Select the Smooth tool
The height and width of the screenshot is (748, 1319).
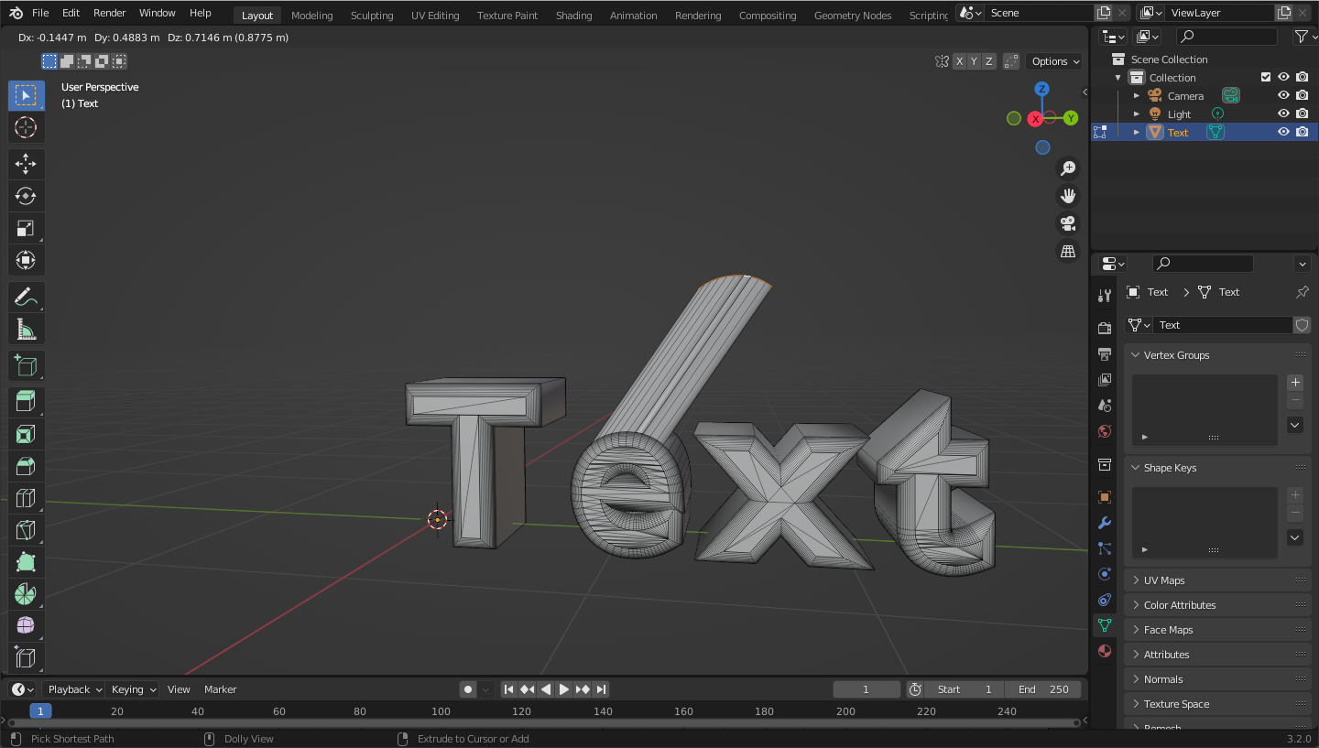(27, 626)
